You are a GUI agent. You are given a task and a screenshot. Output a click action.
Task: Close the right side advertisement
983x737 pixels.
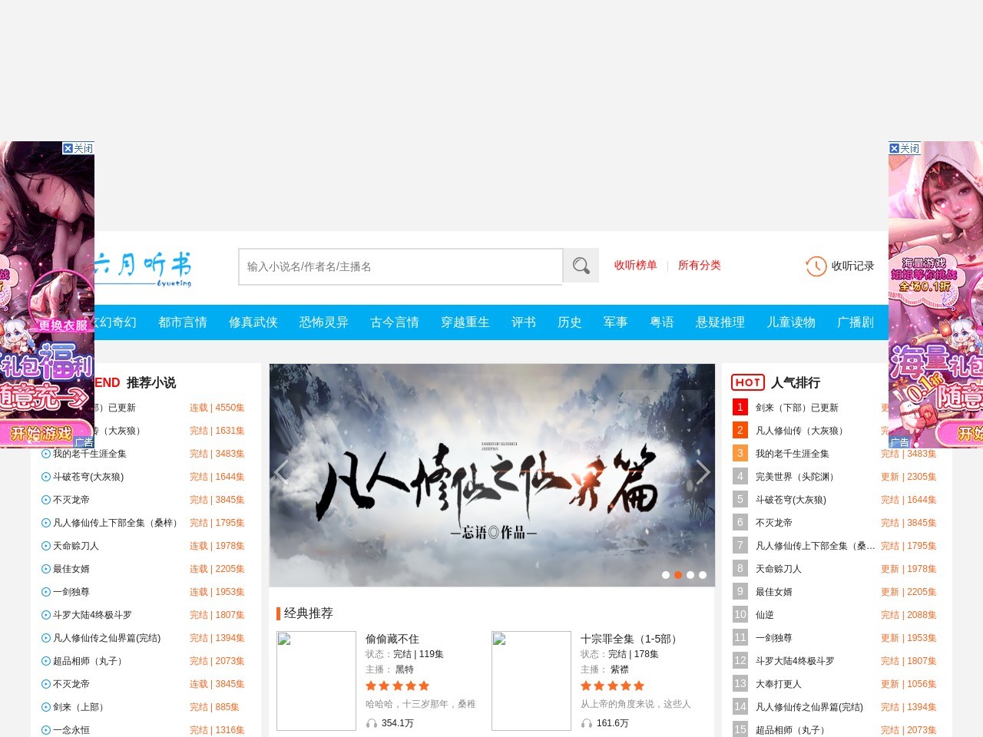click(904, 148)
